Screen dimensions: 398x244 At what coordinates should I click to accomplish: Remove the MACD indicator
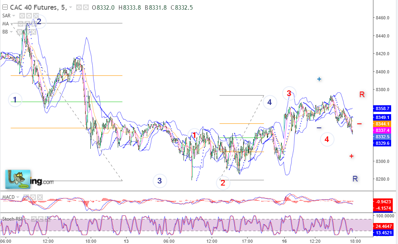40,197
